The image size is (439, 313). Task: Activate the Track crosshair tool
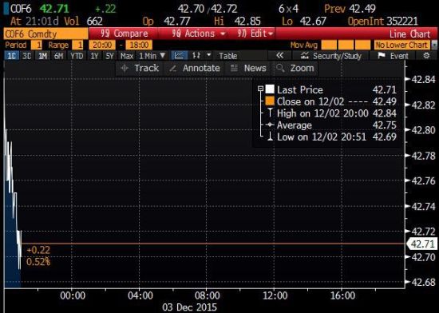click(140, 68)
